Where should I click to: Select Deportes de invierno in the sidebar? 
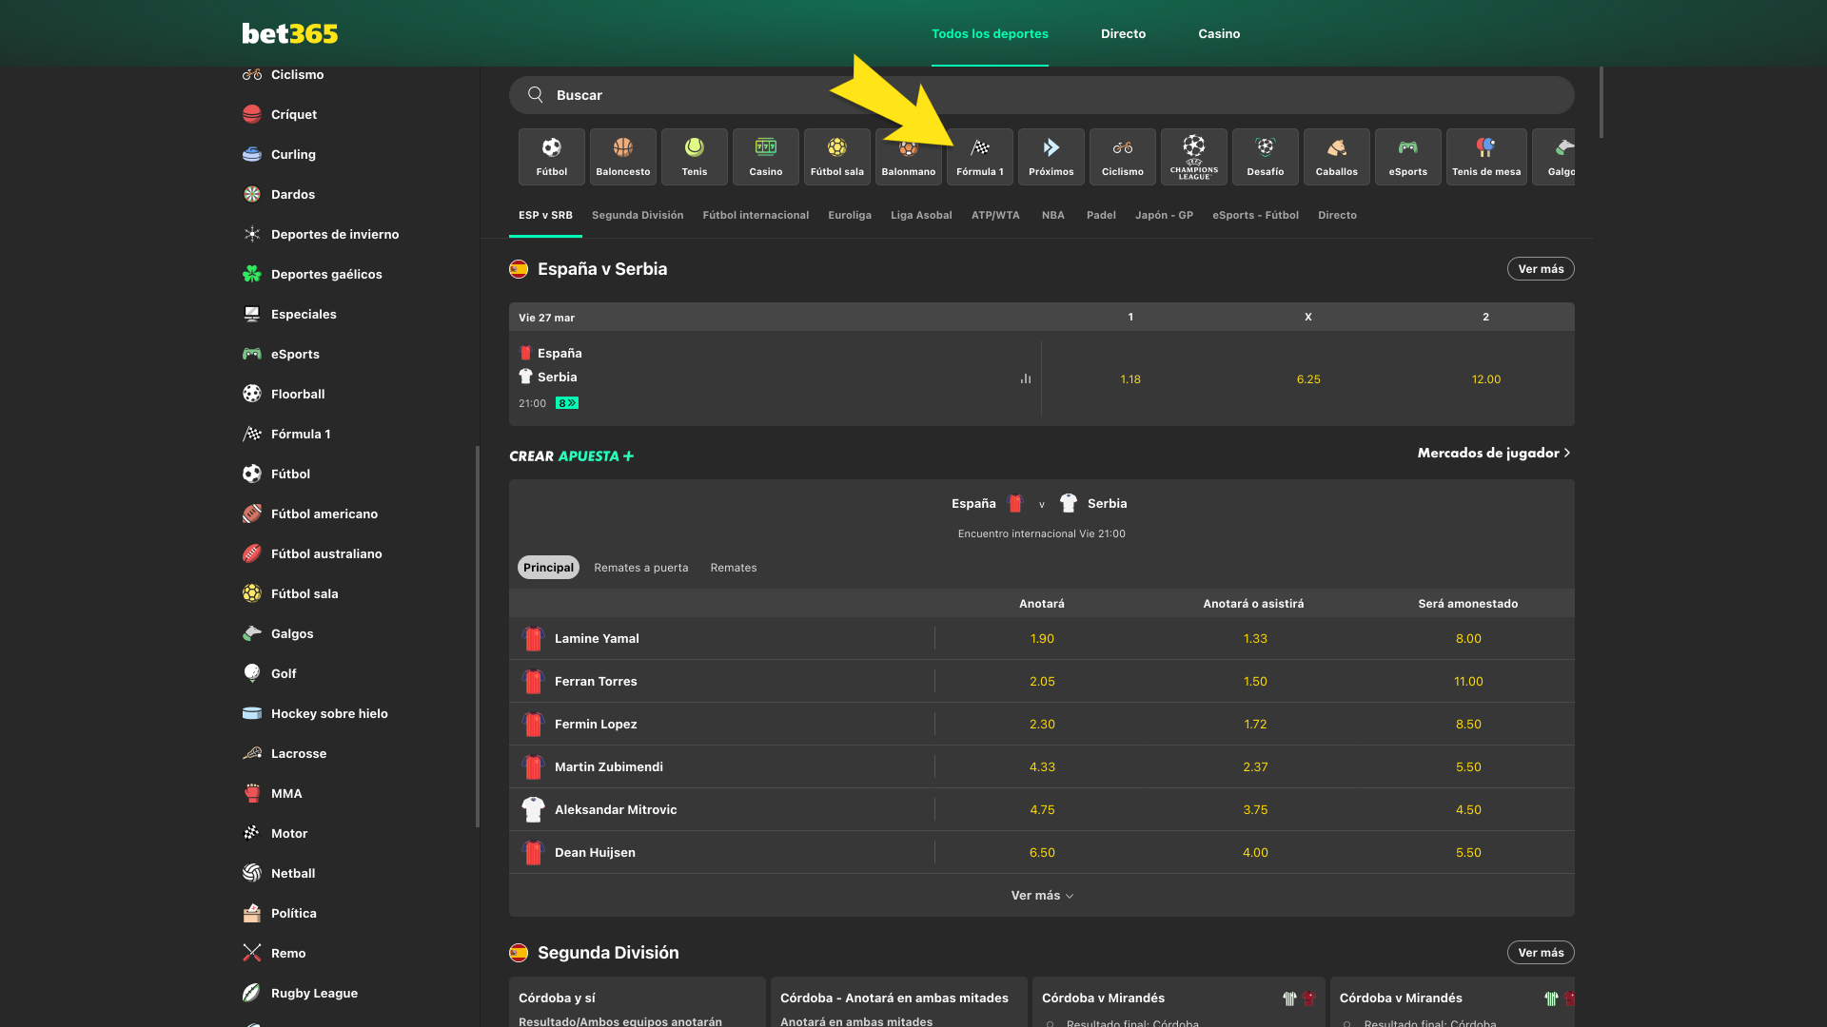pyautogui.click(x=321, y=234)
